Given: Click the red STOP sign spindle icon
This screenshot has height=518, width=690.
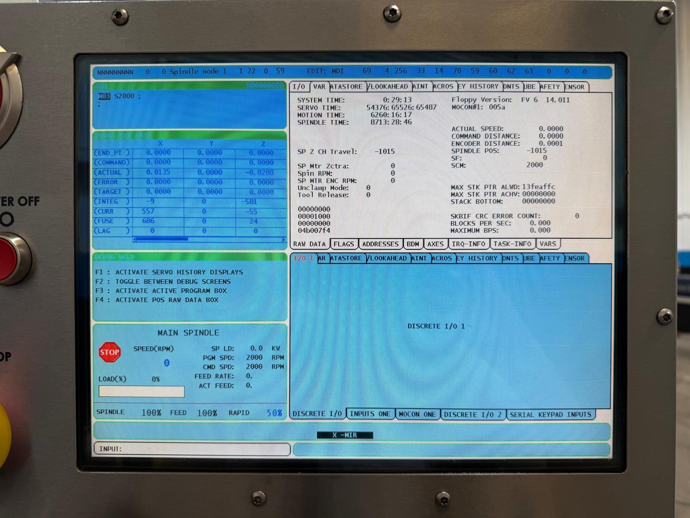Looking at the screenshot, I should pyautogui.click(x=110, y=352).
